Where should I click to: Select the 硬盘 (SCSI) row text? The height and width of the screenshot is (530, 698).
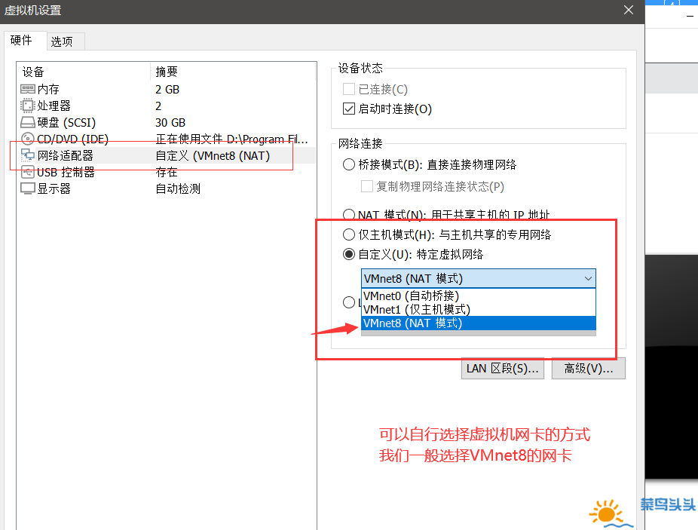click(x=66, y=122)
